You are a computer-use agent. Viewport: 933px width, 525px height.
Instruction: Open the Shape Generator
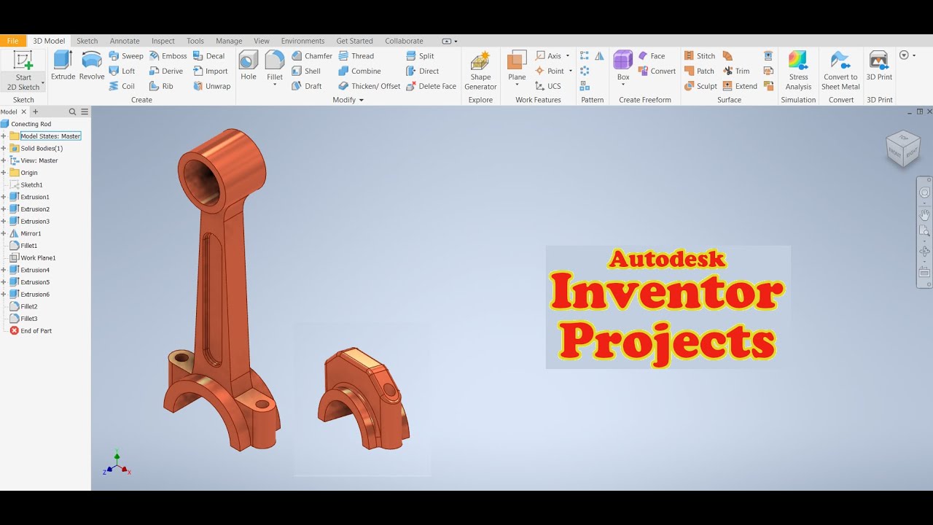tap(480, 71)
